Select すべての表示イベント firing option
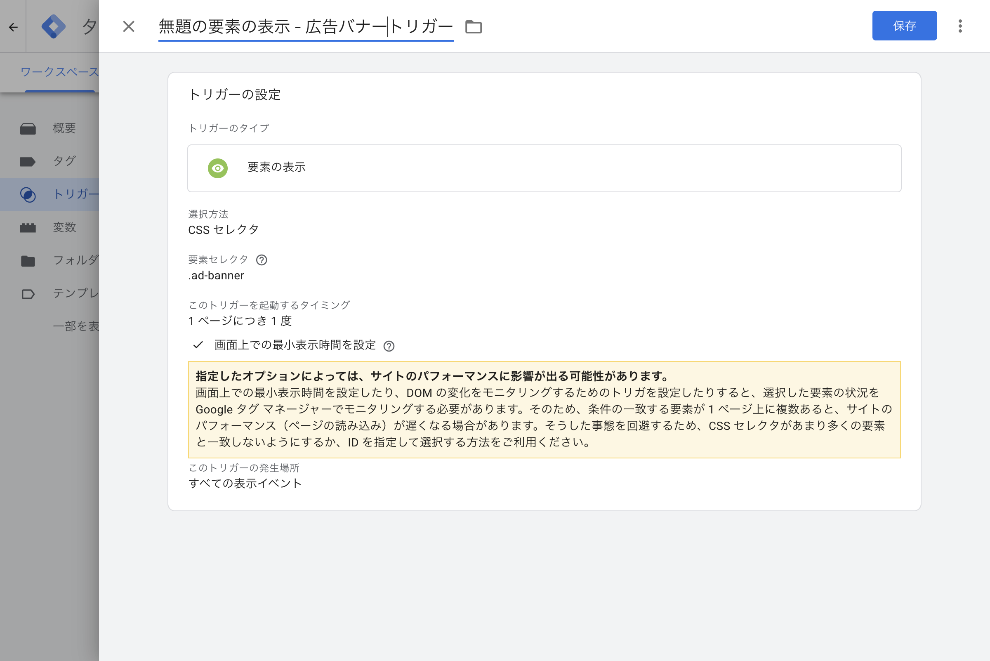990x661 pixels. [x=245, y=483]
